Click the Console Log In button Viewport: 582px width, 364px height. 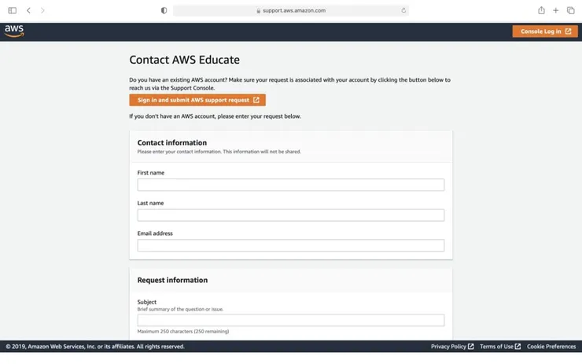click(x=544, y=31)
